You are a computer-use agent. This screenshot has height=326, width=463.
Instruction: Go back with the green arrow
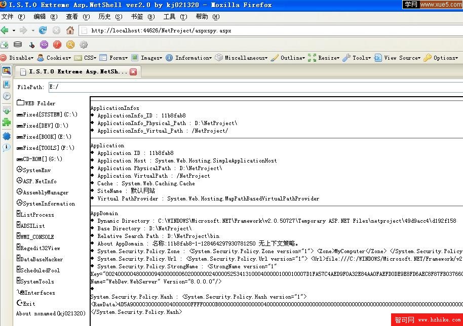tap(5, 30)
